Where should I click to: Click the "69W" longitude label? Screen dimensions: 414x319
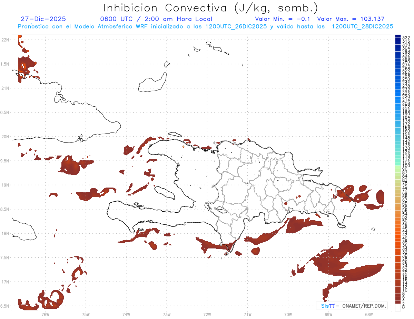click(x=328, y=314)
